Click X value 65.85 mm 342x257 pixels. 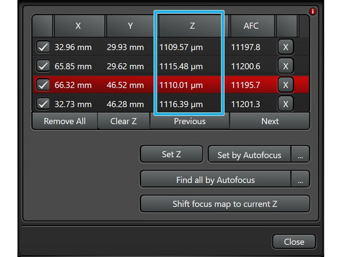click(73, 66)
